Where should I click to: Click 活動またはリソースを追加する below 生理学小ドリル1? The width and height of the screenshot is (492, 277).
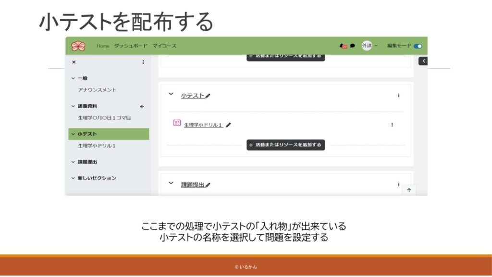(285, 145)
